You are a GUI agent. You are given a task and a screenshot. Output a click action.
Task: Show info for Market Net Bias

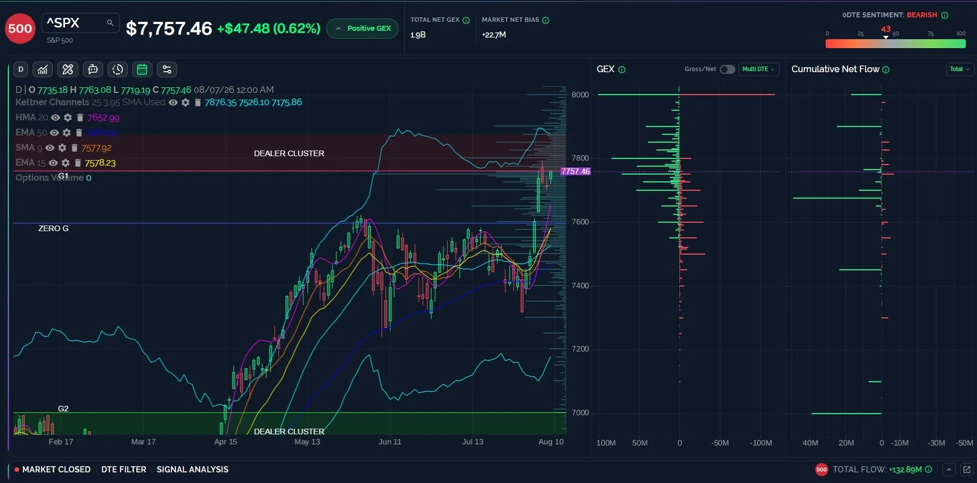coord(546,20)
